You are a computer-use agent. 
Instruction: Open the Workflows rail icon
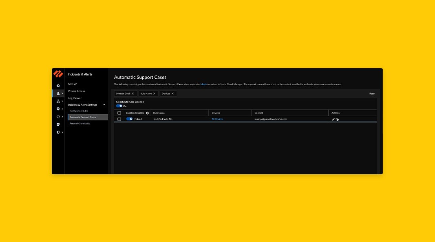[x=58, y=100]
